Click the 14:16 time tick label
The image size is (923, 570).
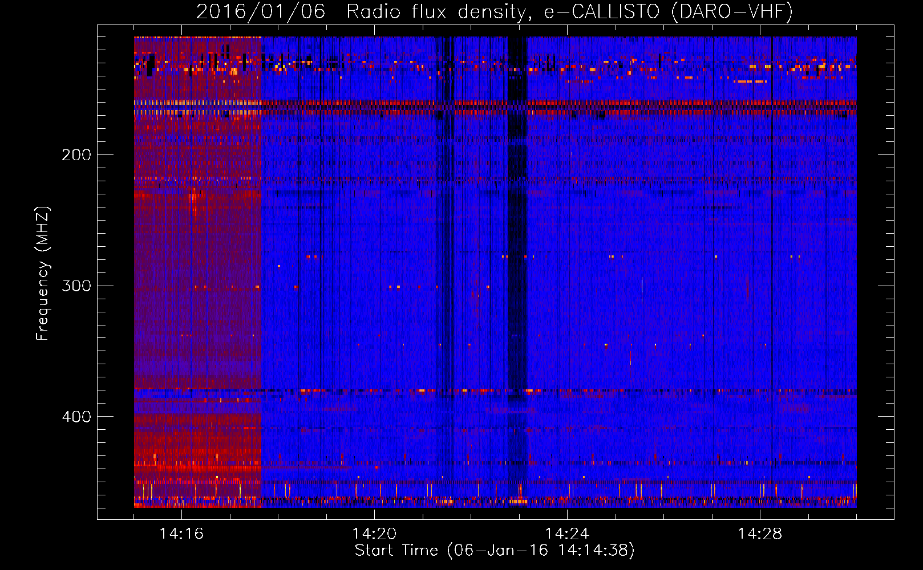pyautogui.click(x=181, y=534)
